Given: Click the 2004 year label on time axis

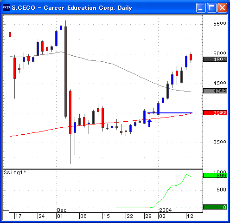Looking at the screenshot, I should (166, 210).
